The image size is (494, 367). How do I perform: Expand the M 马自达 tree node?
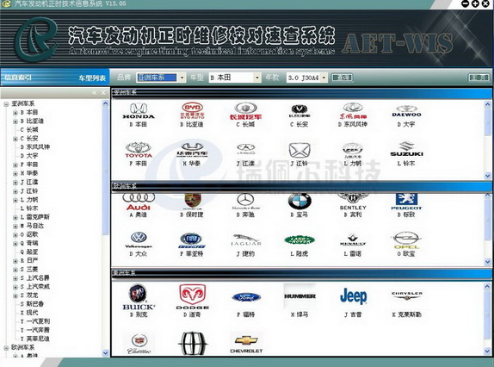[x=15, y=226]
